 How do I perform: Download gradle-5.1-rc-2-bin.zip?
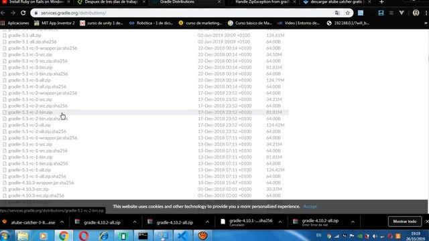pos(30,112)
